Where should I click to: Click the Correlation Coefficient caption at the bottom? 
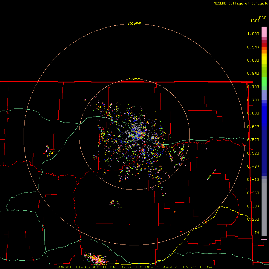click(x=134, y=267)
